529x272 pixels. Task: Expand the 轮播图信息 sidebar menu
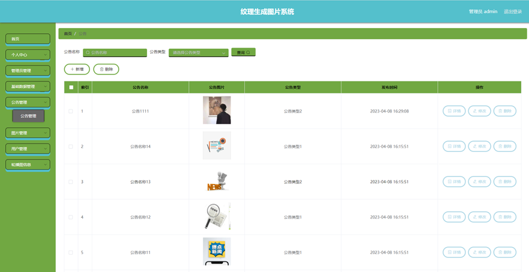[x=27, y=164]
